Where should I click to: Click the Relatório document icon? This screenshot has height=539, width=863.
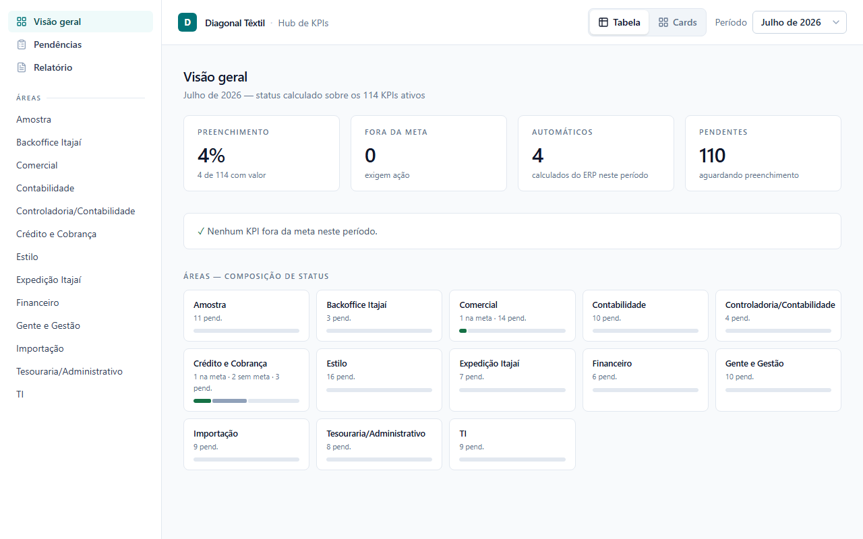point(22,67)
